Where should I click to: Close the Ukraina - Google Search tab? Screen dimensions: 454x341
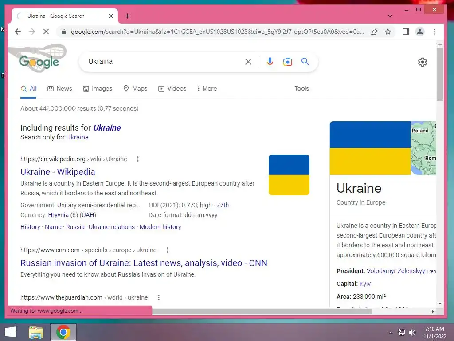pyautogui.click(x=110, y=16)
